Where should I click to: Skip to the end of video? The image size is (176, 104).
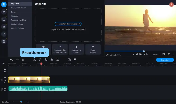147,54
